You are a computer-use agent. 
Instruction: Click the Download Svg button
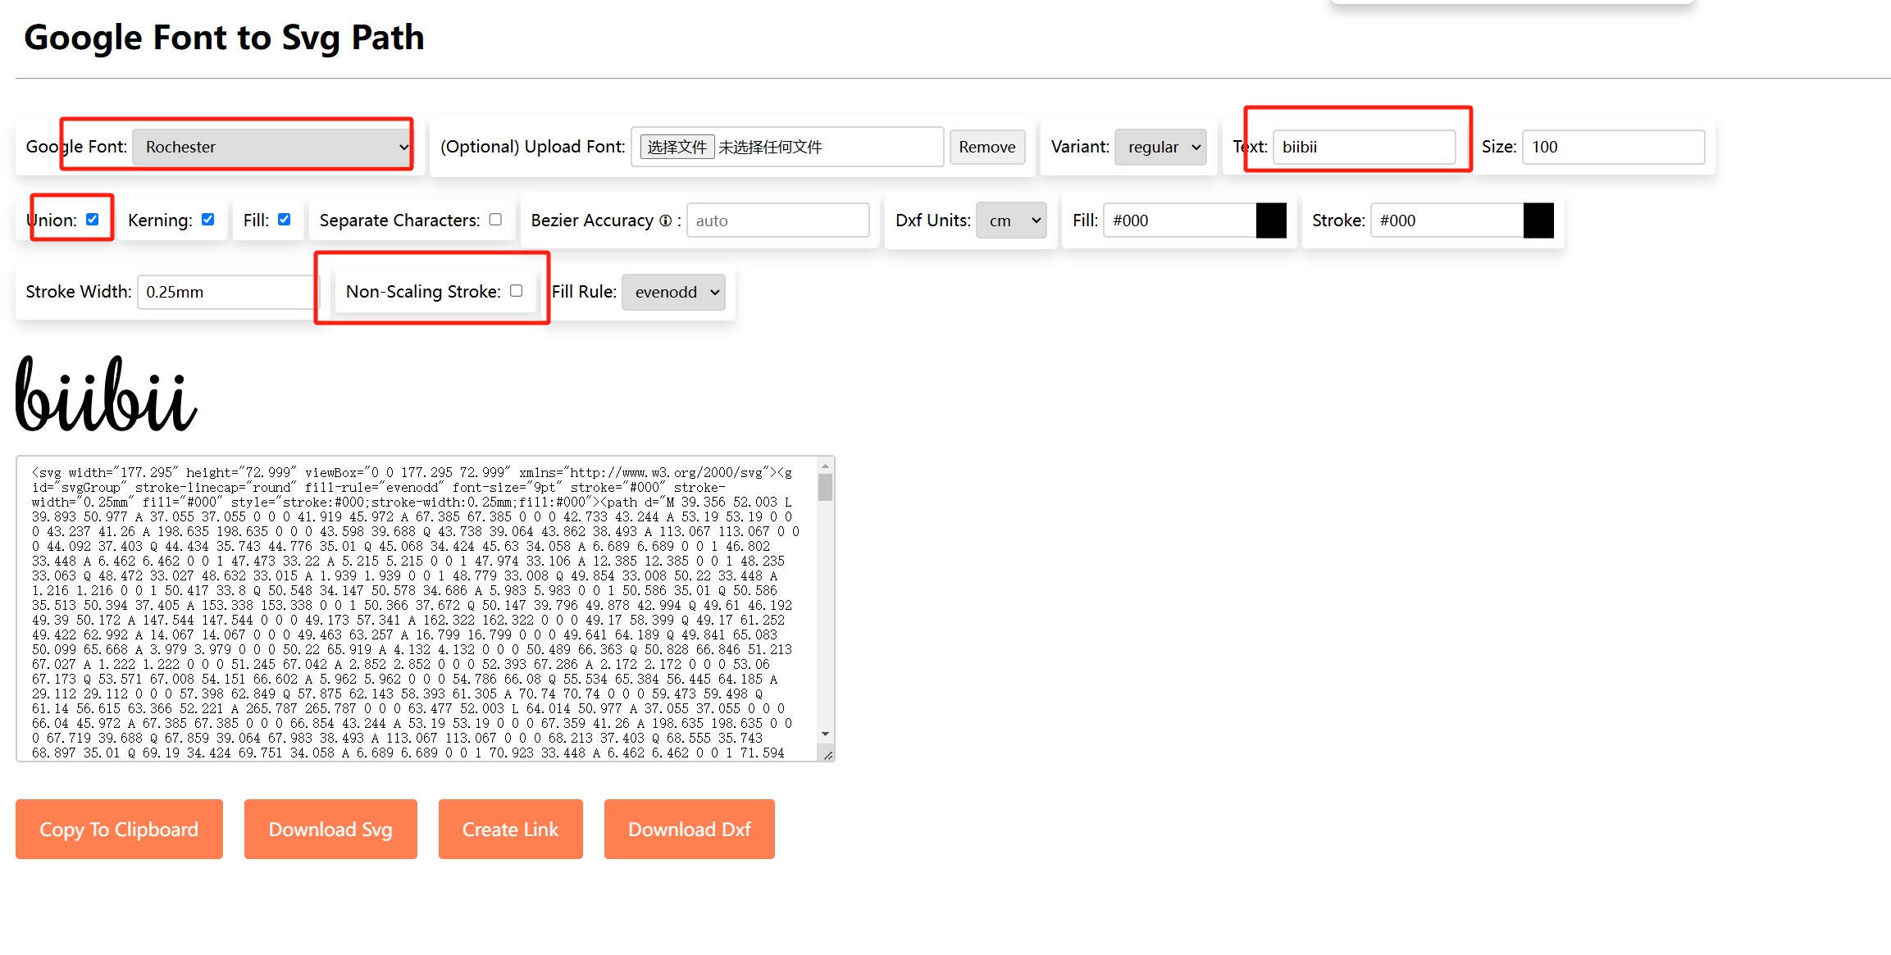click(330, 830)
